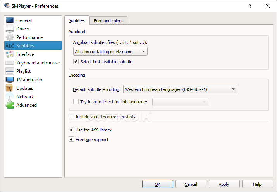Open the Default subtitle encoding dropdown
Viewport: 277px width, 192px height.
(180, 89)
